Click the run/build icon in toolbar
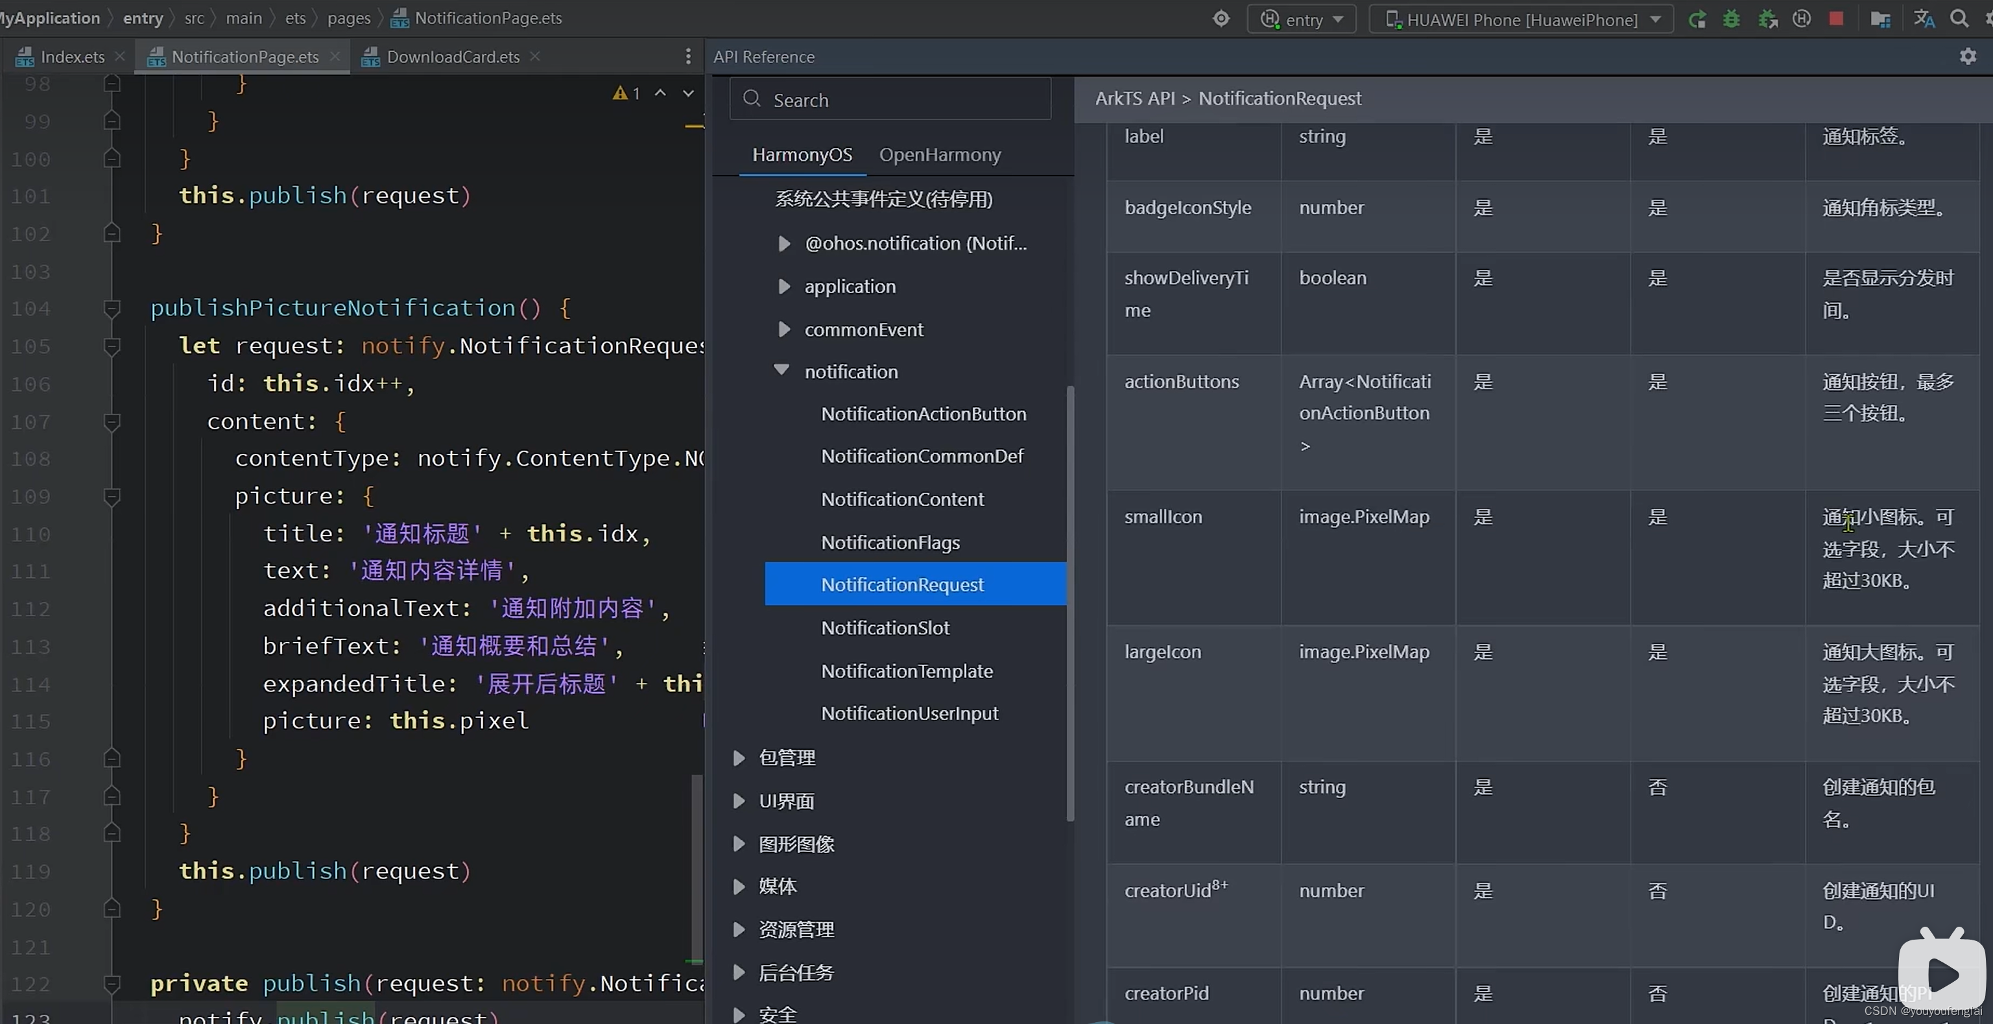The height and width of the screenshot is (1024, 1993). (x=1697, y=18)
